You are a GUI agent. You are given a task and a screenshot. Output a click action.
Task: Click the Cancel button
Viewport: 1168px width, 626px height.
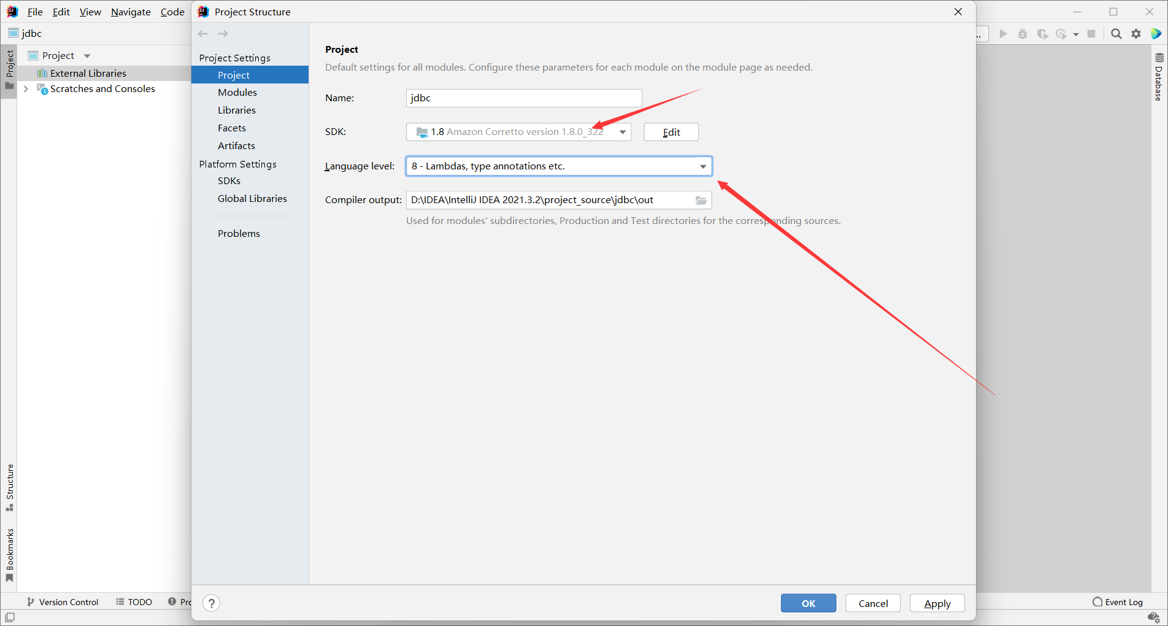point(873,603)
